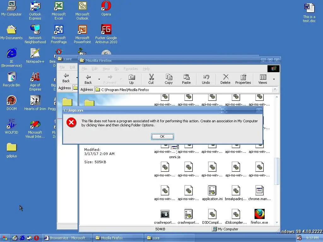Open the Opera browser desktop icon
Screen dimensions: 323x242
pos(106,9)
